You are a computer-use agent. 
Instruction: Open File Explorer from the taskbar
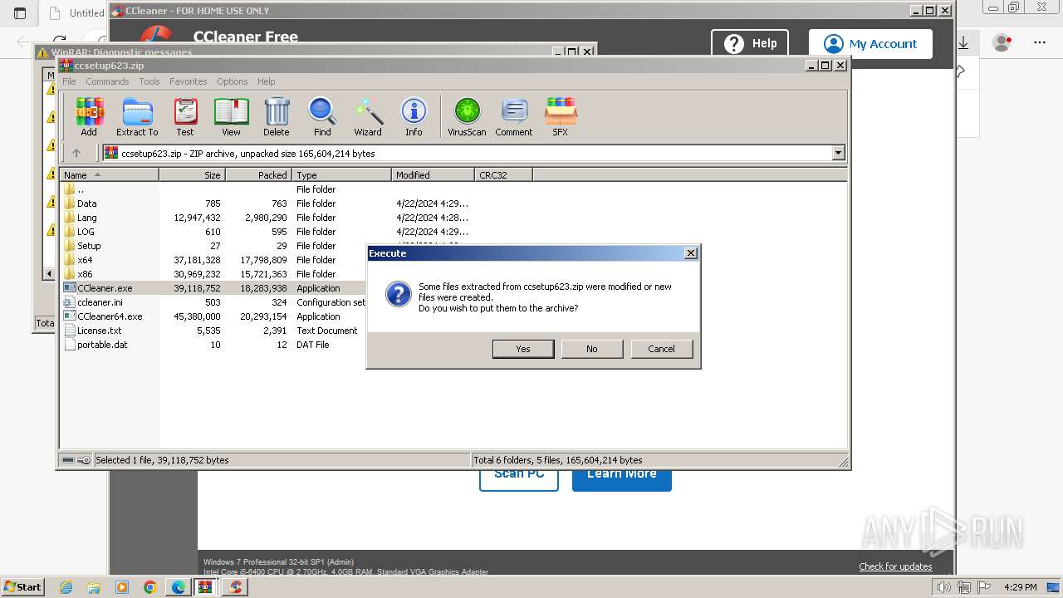[x=94, y=587]
